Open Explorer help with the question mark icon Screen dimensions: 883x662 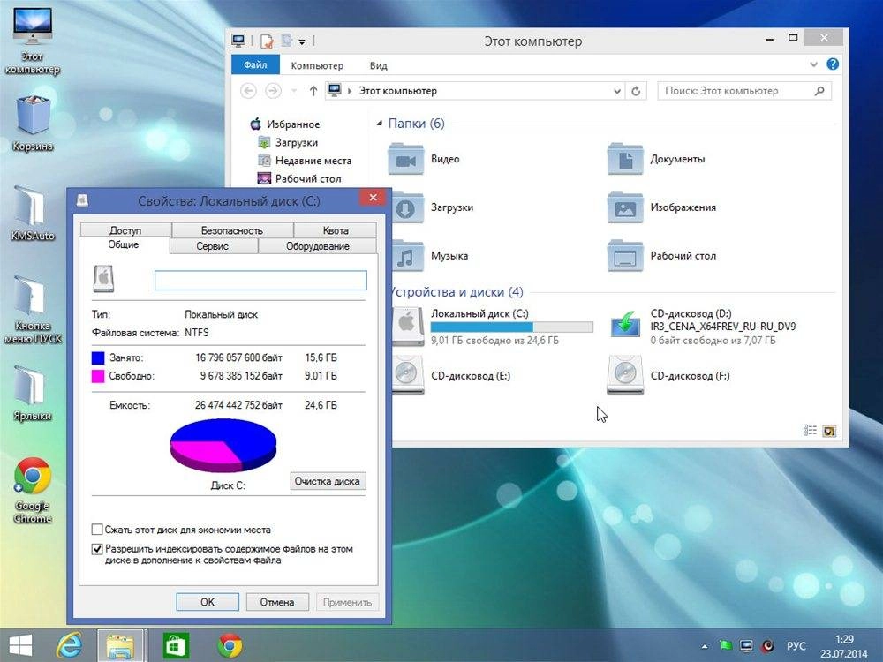point(833,64)
